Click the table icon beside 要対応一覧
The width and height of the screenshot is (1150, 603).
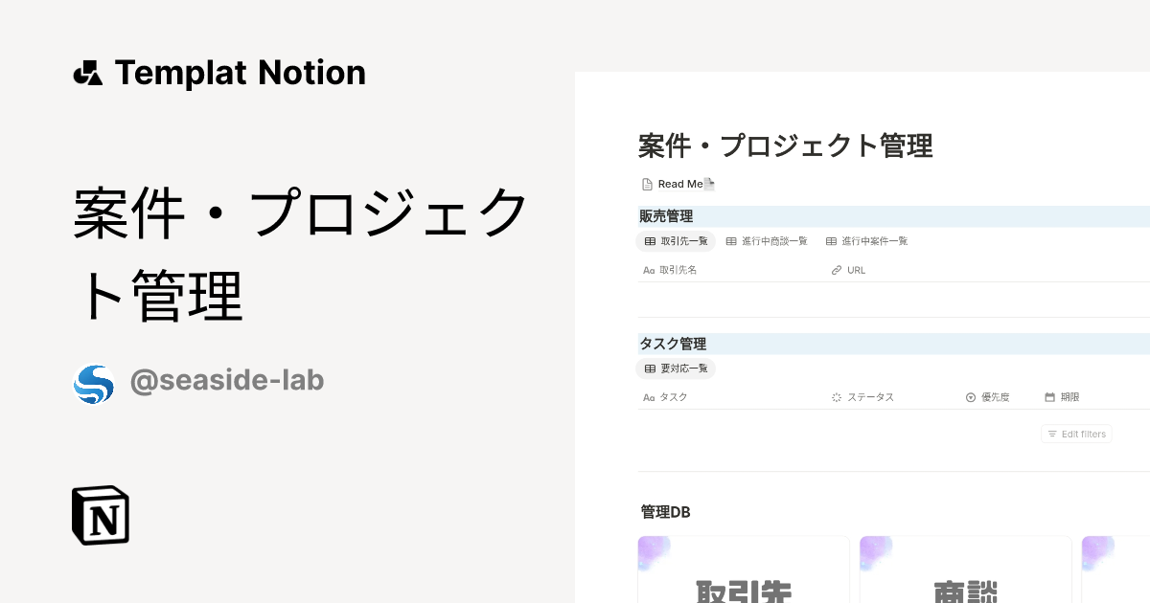[x=650, y=368]
